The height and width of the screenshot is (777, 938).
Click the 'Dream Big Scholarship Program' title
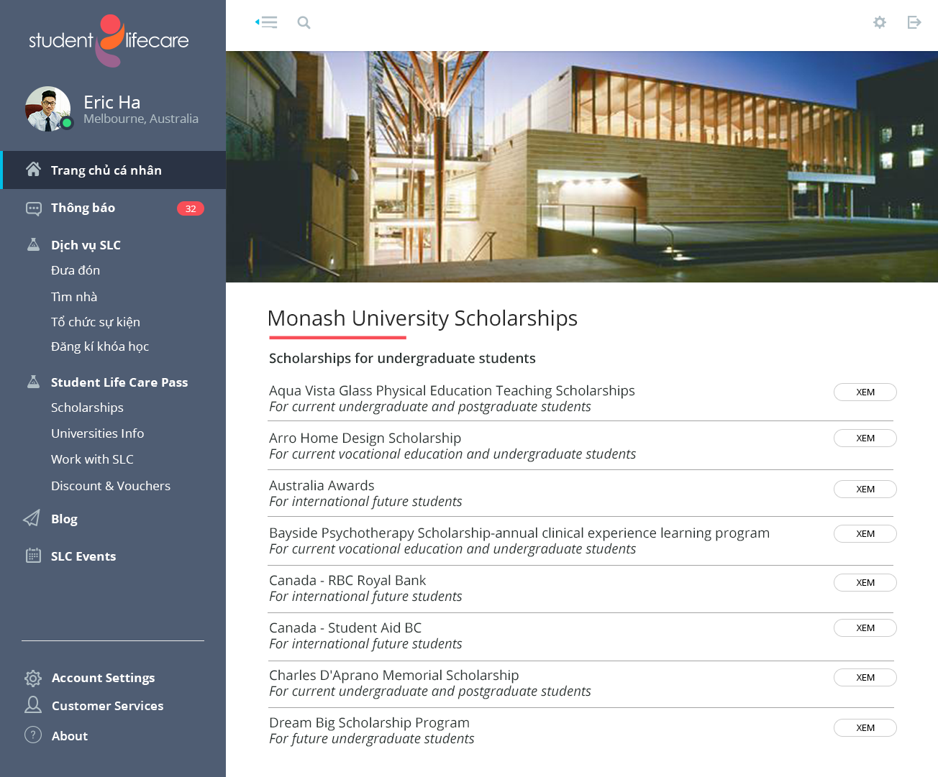point(369,722)
